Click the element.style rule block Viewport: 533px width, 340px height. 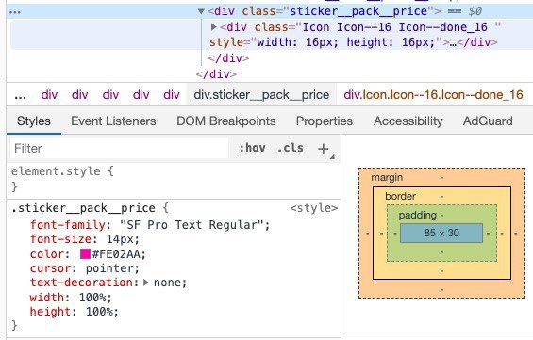point(174,179)
